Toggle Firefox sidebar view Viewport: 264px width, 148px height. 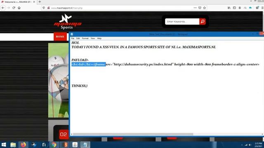point(234,8)
